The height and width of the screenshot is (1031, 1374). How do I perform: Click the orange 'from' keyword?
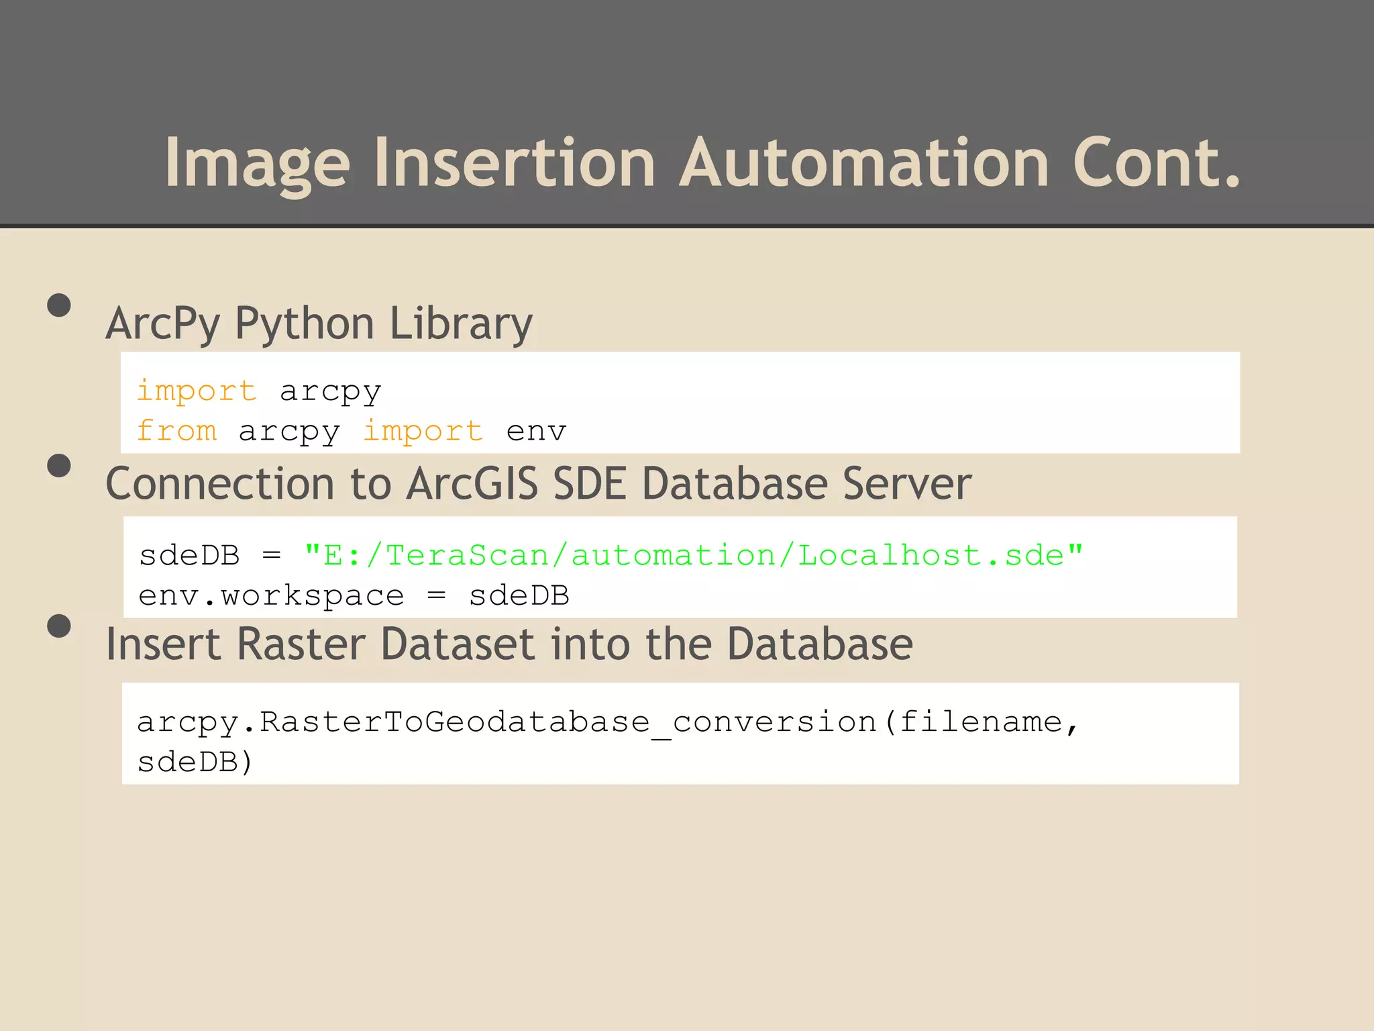coord(177,431)
